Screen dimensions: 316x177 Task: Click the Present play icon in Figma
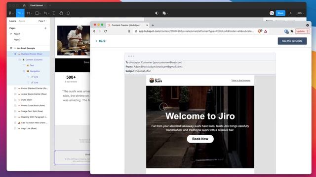291,13
